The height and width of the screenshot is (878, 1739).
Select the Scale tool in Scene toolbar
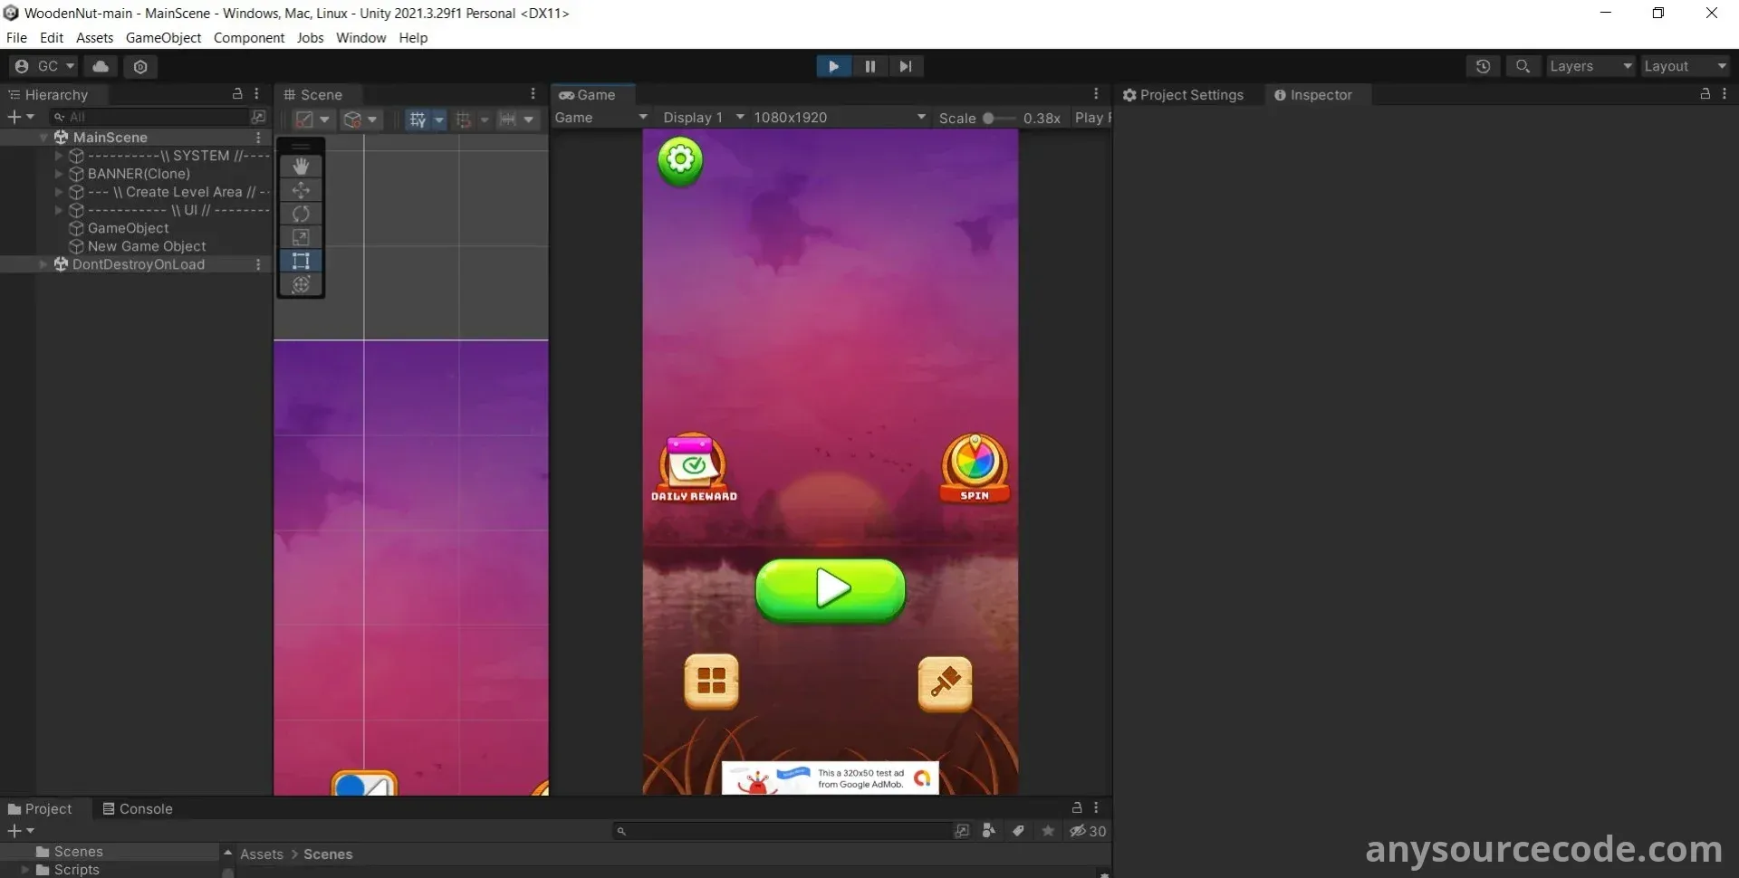point(301,237)
